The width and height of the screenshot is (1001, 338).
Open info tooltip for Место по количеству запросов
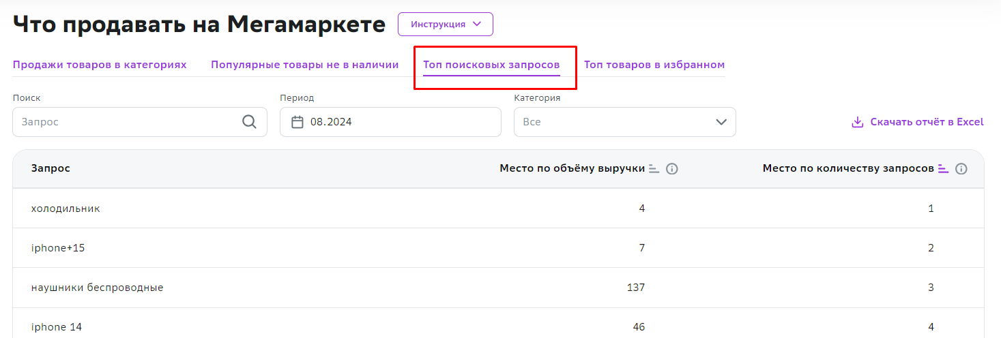click(x=961, y=168)
